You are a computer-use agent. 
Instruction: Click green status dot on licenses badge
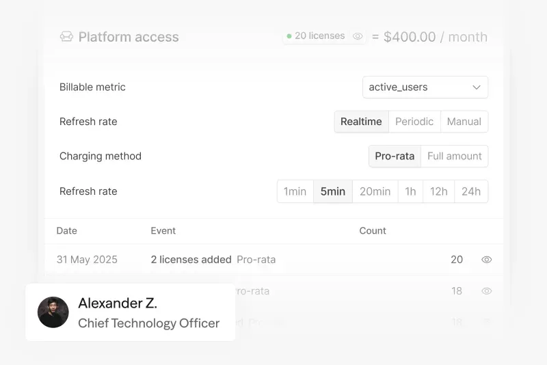coord(289,36)
